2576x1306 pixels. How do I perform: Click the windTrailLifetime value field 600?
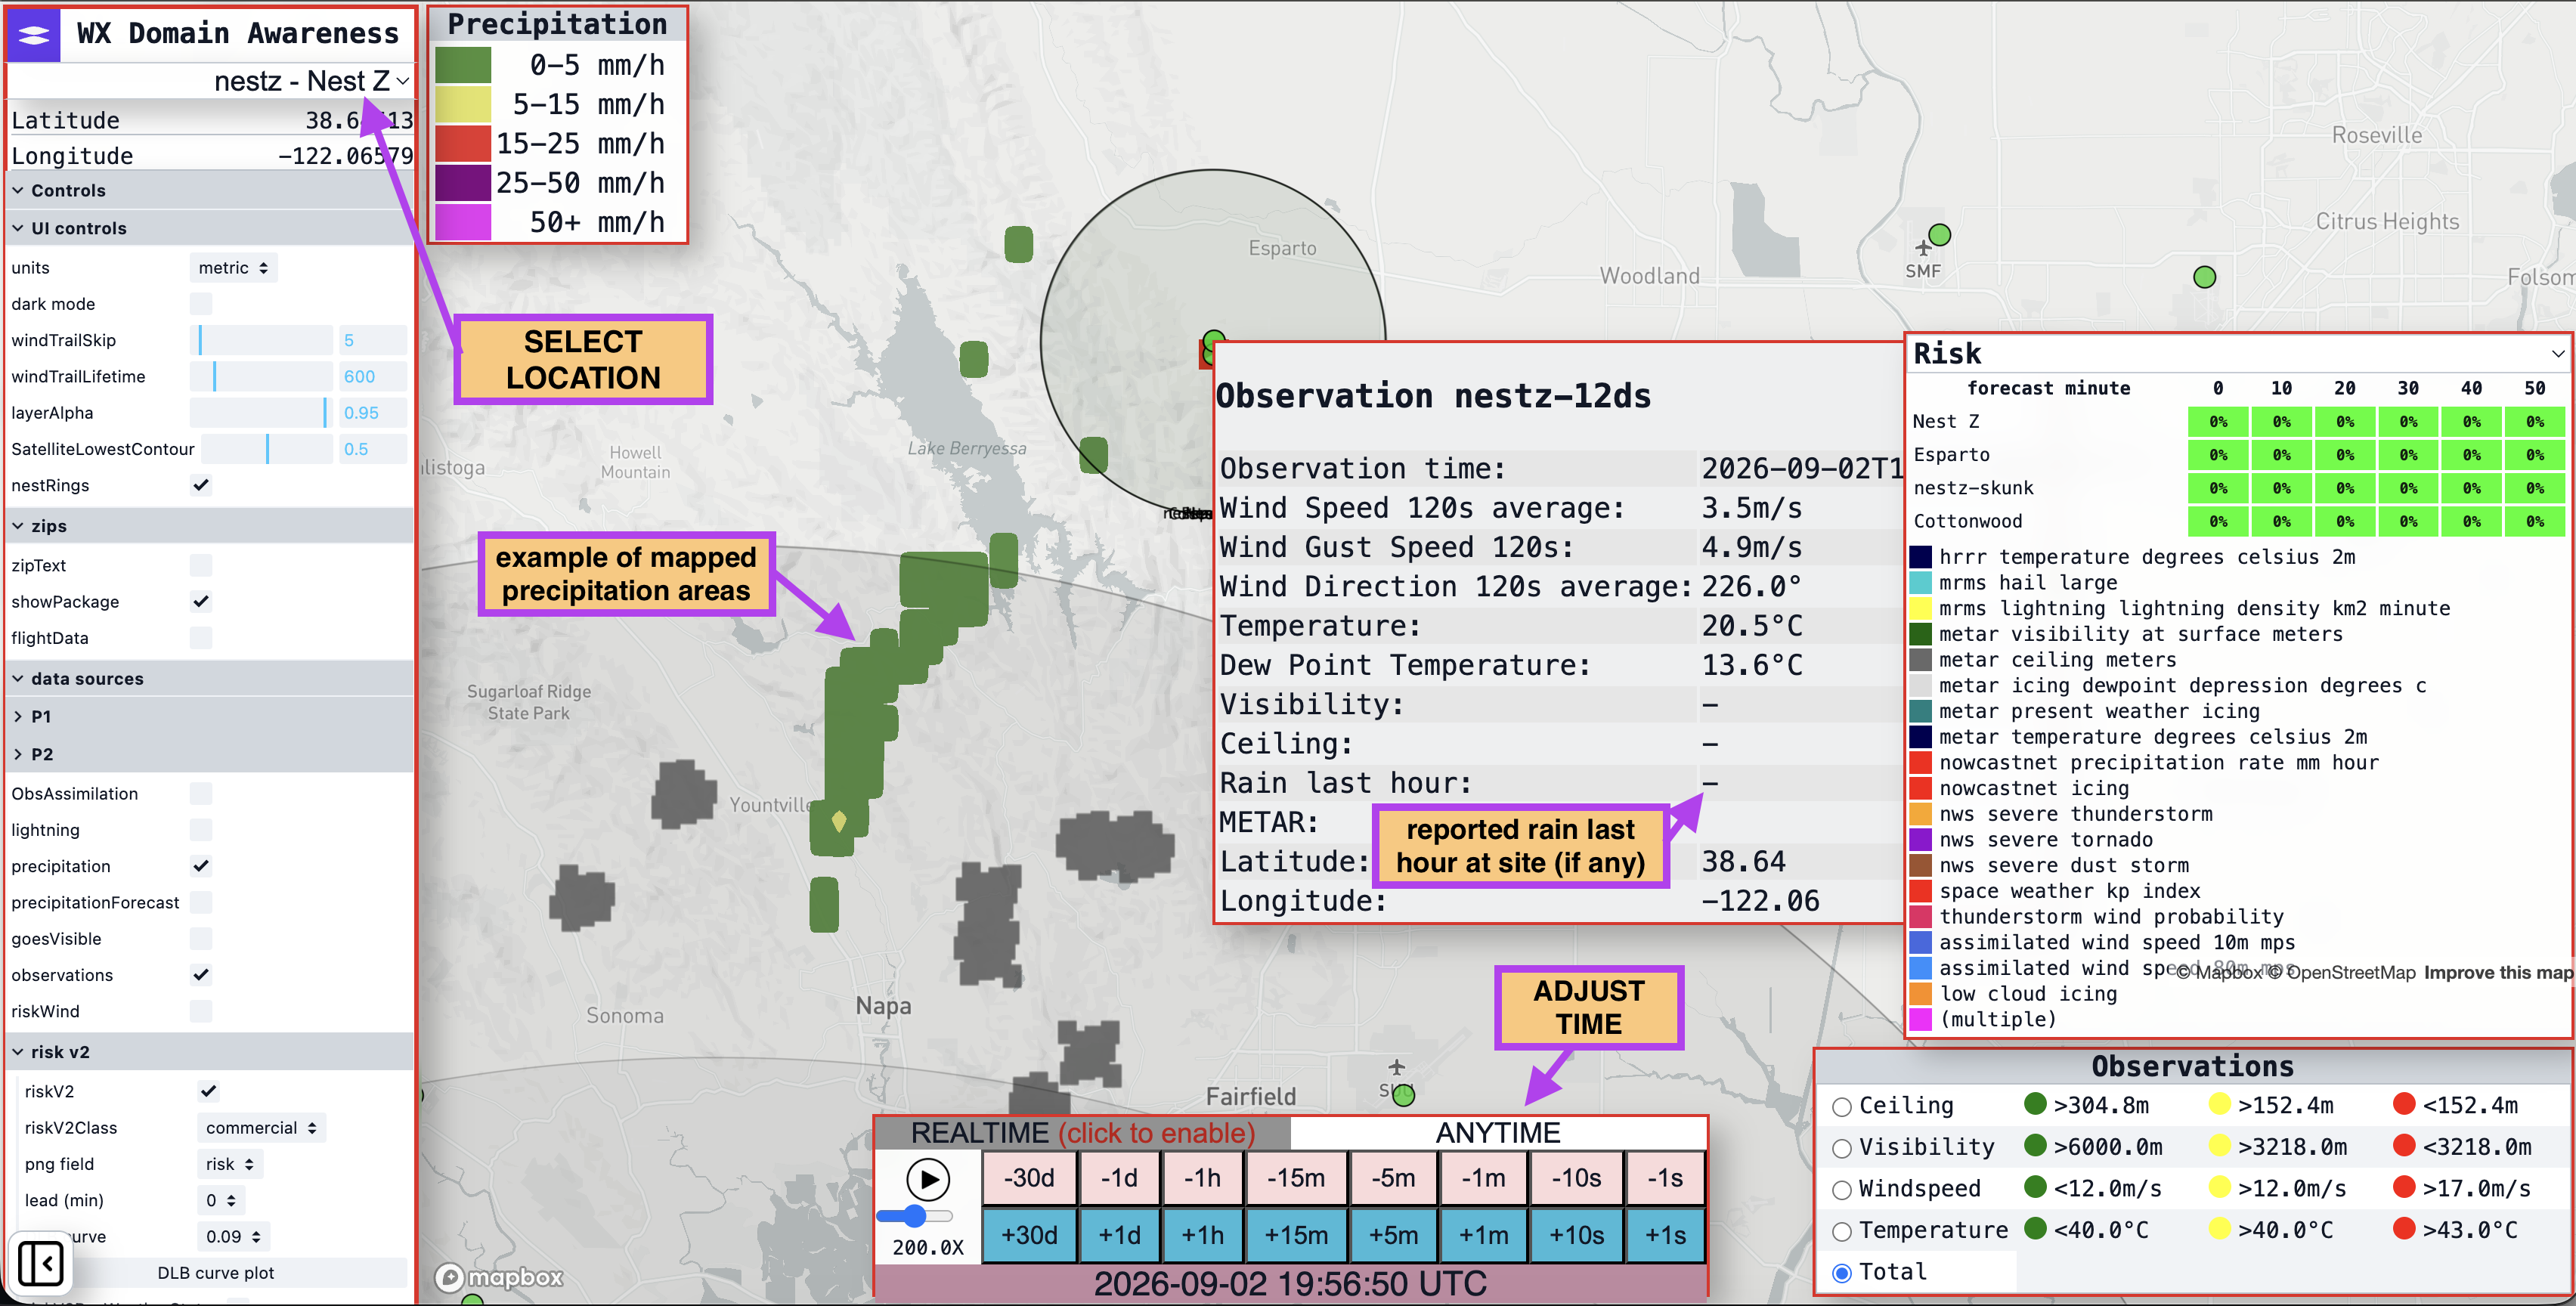pos(372,377)
